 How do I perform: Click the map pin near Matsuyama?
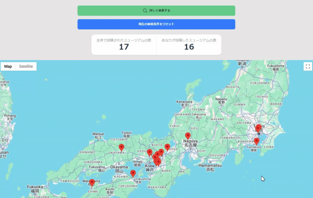pyautogui.click(x=92, y=183)
